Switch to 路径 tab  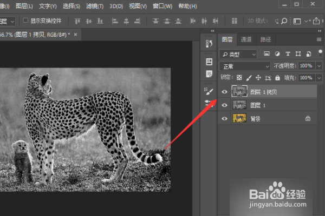point(265,39)
